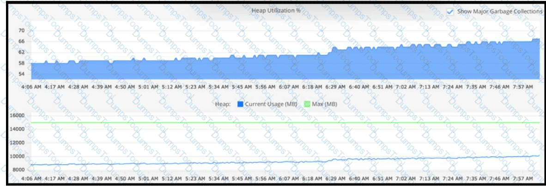
Task: Click the Max (MB) green legend swatch
Action: coord(307,104)
